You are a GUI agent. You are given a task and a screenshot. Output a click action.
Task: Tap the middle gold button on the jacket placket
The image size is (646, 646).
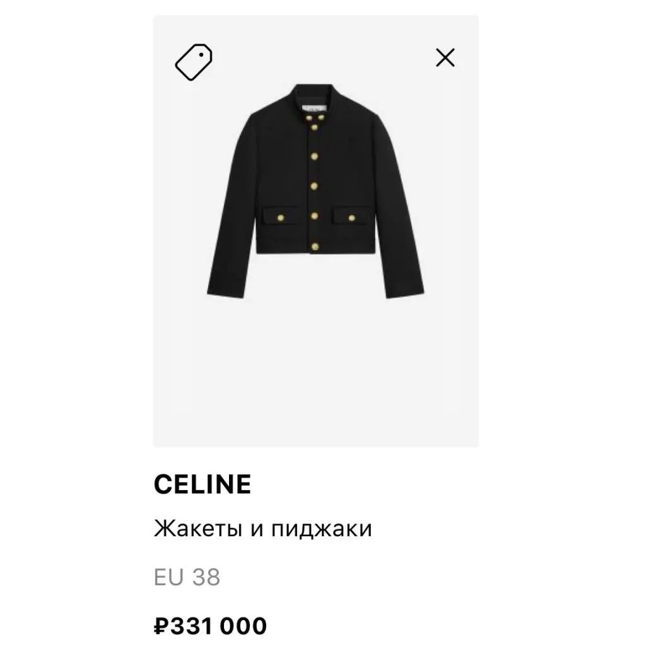pos(315,185)
